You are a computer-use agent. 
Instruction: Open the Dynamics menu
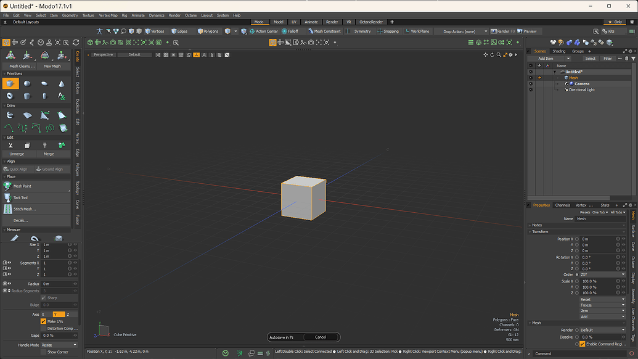156,15
